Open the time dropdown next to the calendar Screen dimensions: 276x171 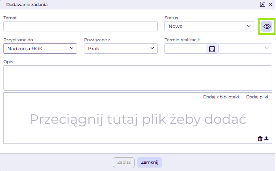coord(245,49)
